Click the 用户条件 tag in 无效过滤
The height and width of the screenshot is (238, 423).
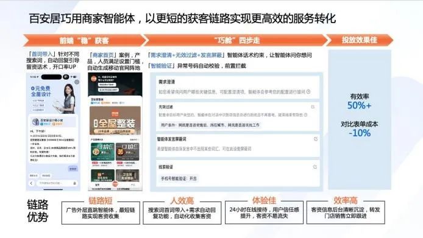click(210, 125)
